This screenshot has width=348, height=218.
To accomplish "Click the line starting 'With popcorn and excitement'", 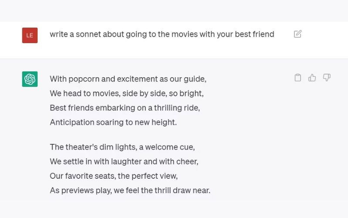I will click(x=128, y=79).
